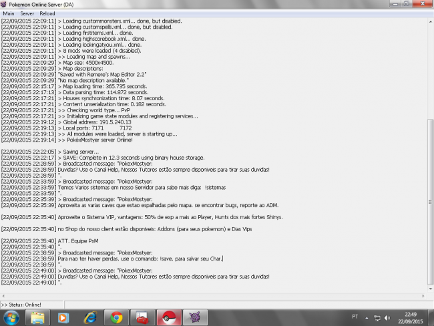Click the 'Map loading time: 365.735 seconds' line
The height and width of the screenshot is (326, 434).
tap(74, 86)
